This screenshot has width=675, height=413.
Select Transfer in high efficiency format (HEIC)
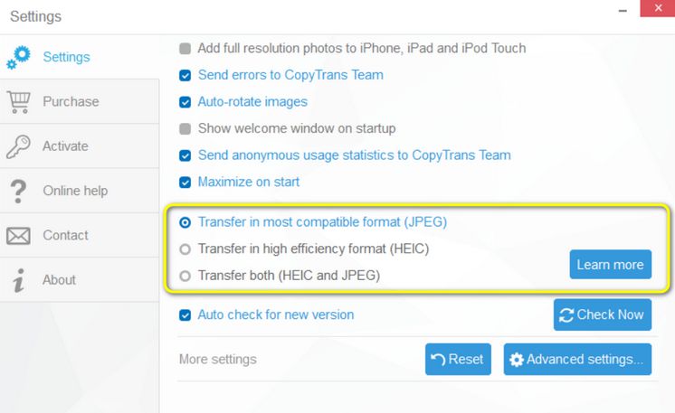[185, 249]
